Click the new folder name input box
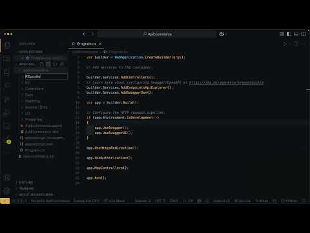This screenshot has width=310, height=233. click(x=46, y=76)
